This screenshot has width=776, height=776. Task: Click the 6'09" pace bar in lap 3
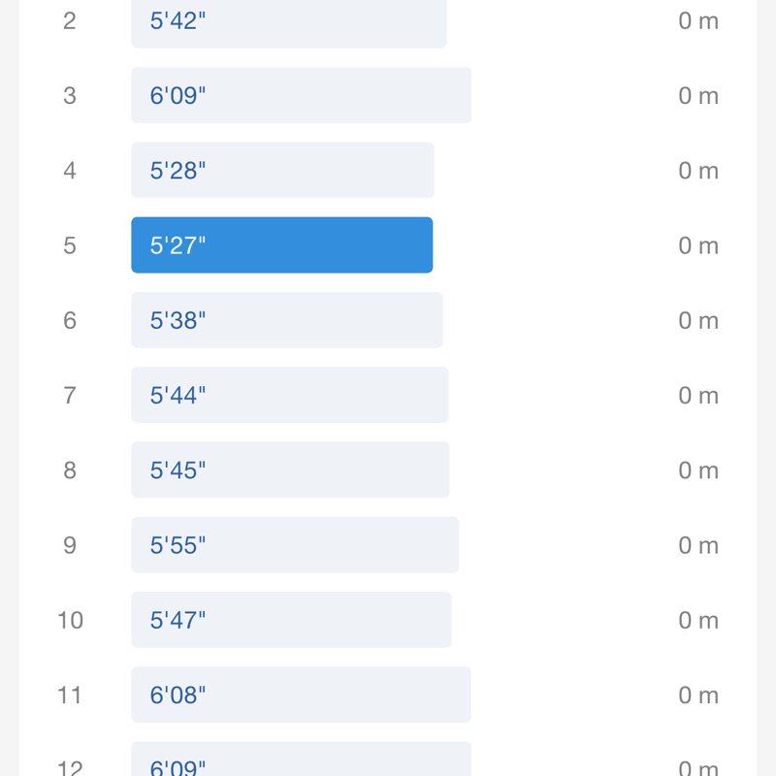point(301,95)
